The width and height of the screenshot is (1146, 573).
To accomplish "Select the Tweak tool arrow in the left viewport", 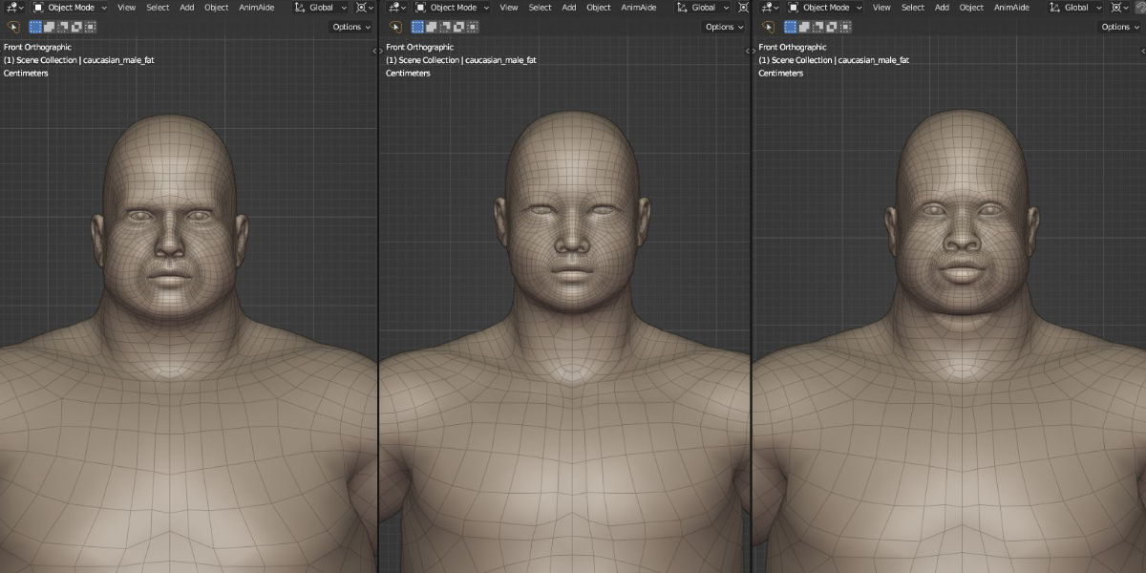I will pos(12,27).
